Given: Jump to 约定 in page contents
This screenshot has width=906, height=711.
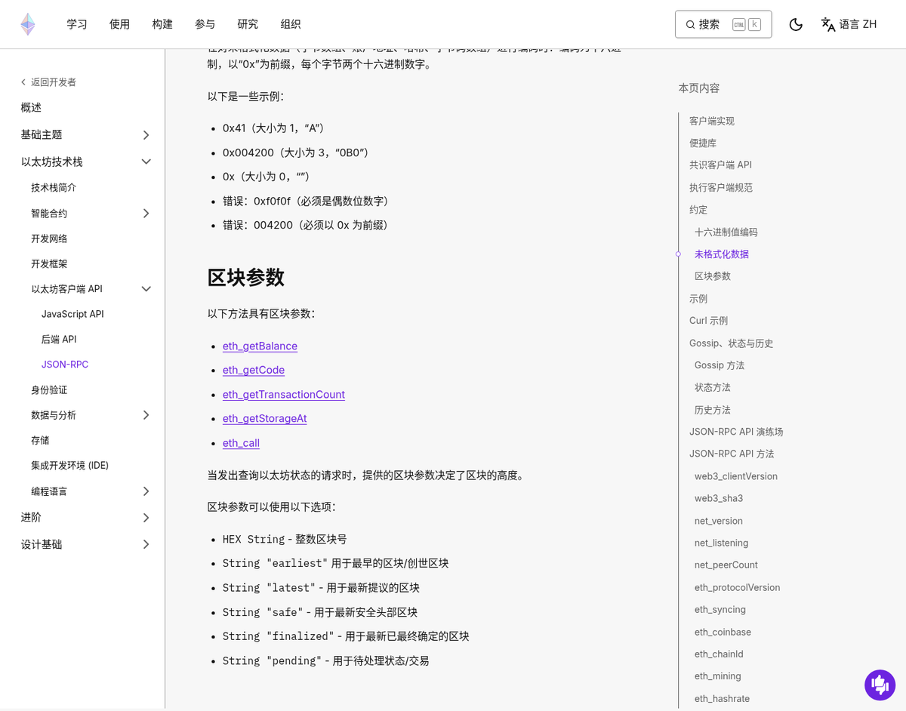Looking at the screenshot, I should coord(698,209).
